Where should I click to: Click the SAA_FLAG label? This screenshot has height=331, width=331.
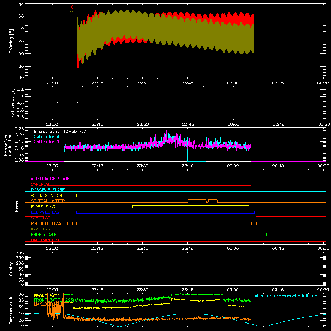[41, 218]
